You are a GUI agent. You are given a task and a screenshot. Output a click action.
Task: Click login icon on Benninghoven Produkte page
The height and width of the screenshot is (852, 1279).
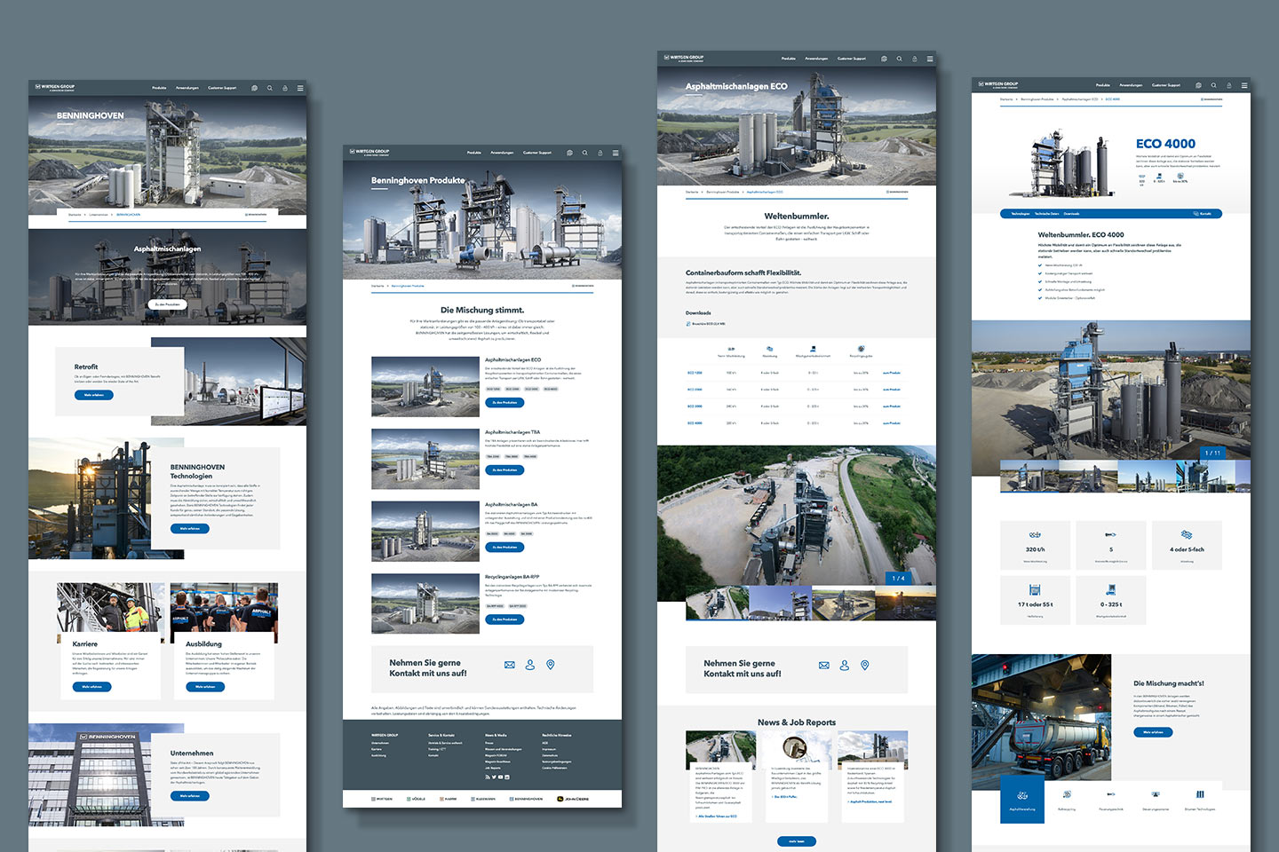point(600,153)
